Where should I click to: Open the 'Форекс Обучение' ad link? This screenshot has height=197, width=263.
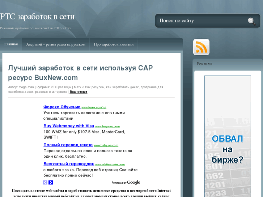(62, 107)
